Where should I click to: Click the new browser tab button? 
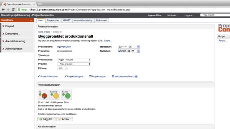pos(40,4)
